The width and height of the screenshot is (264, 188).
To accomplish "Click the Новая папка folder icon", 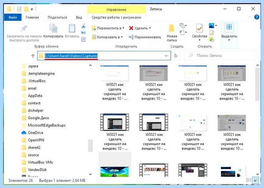I will tap(172, 28).
